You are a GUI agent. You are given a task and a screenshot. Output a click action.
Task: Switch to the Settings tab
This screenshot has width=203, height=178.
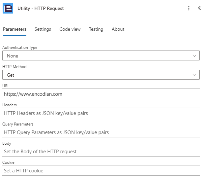pos(43,29)
